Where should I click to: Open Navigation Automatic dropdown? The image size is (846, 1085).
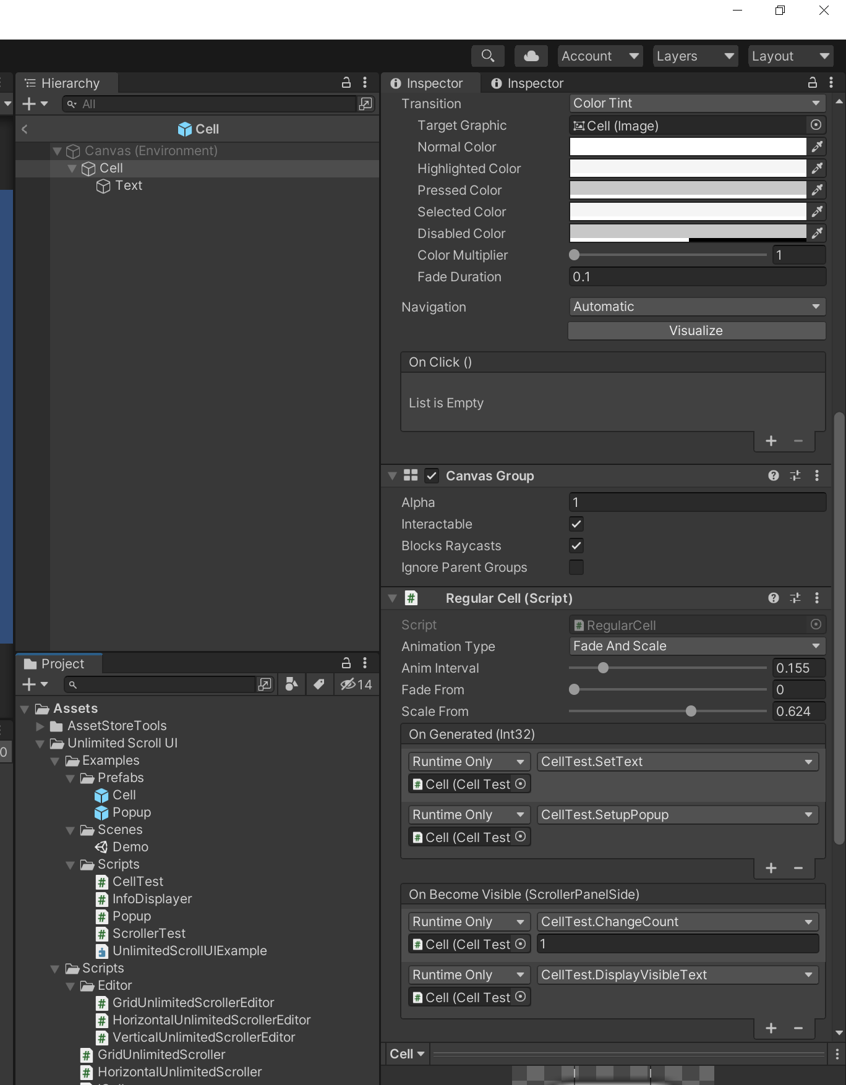click(697, 307)
